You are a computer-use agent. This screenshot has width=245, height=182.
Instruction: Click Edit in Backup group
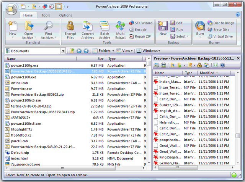[x=176, y=23]
